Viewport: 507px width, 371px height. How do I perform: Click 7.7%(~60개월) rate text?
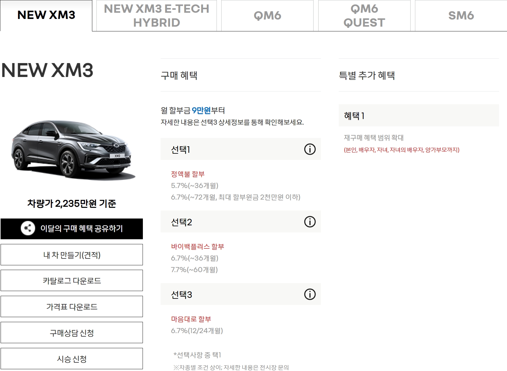[194, 270]
